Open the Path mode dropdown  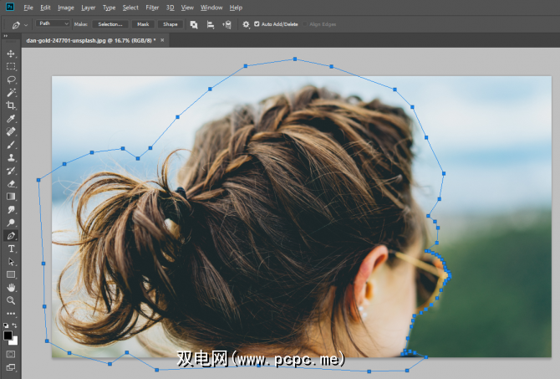point(54,23)
